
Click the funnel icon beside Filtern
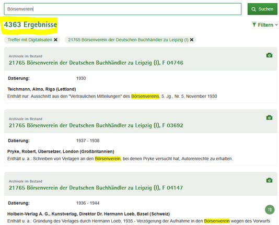[254, 25]
